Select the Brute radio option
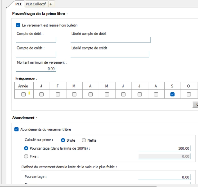The height and width of the screenshot is (187, 198). [x=63, y=140]
